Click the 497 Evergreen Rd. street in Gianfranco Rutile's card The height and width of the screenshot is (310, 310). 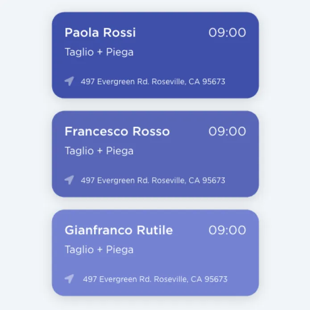click(117, 279)
